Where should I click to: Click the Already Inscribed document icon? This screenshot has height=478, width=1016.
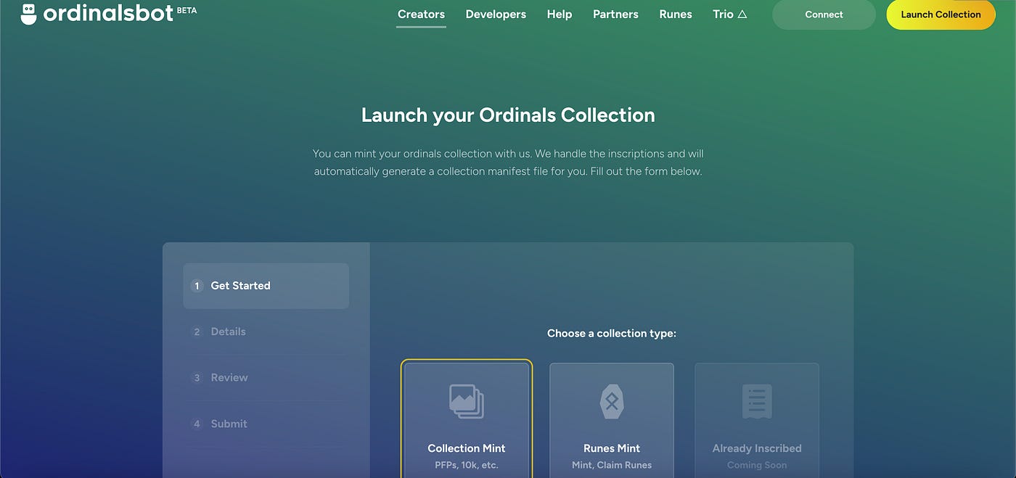[x=757, y=402]
